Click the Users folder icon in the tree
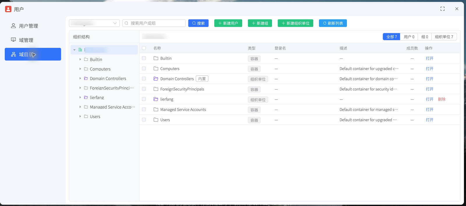 tap(86, 116)
